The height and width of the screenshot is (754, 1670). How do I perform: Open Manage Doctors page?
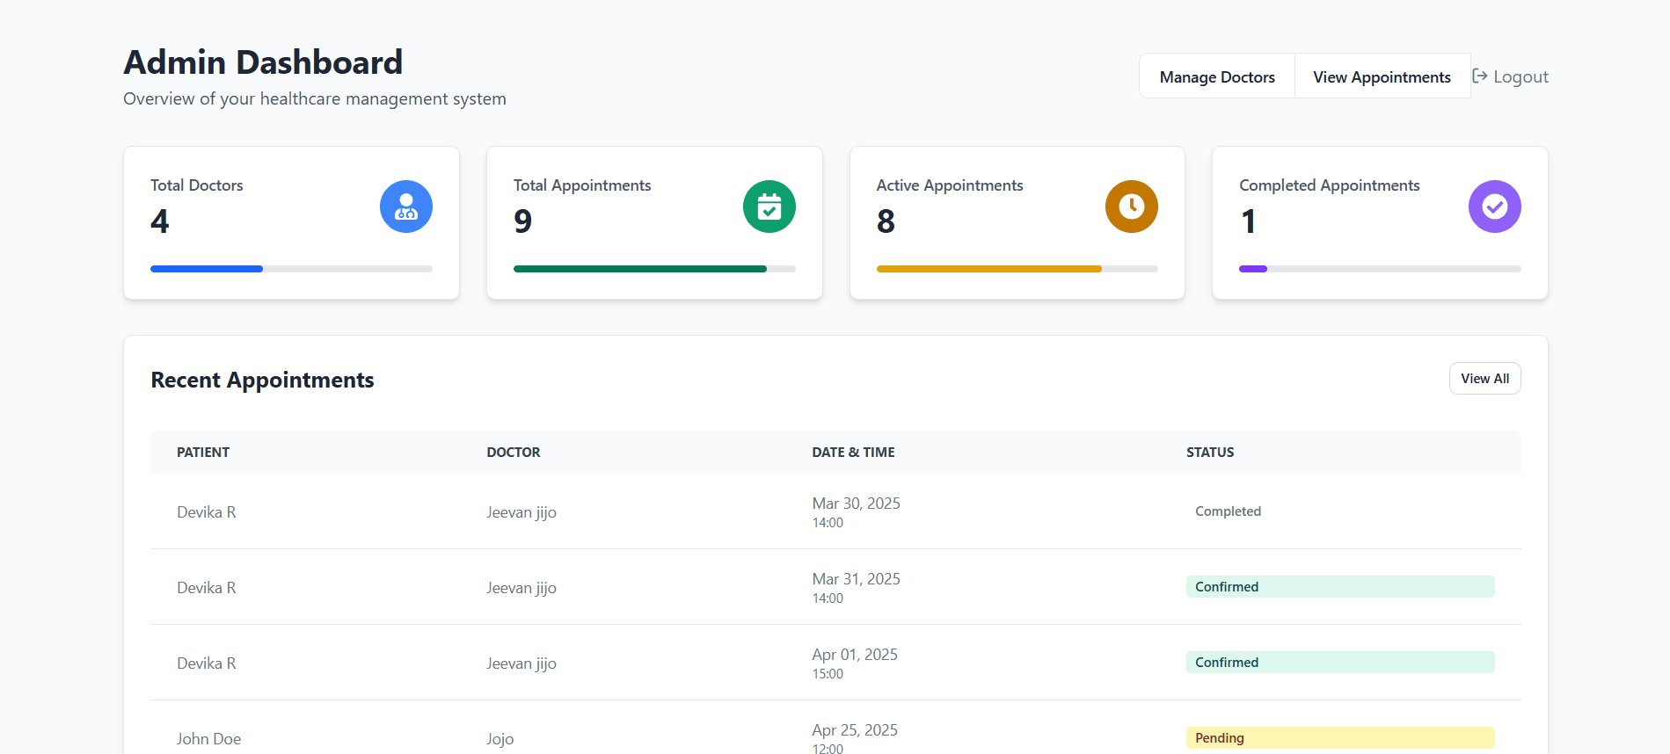1217,76
